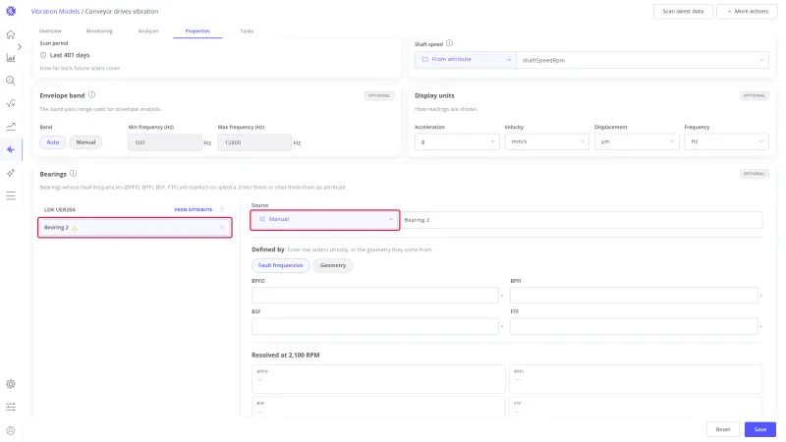This screenshot has width=786, height=442.
Task: Open the hamburger list sidebar icon
Action: (11, 195)
